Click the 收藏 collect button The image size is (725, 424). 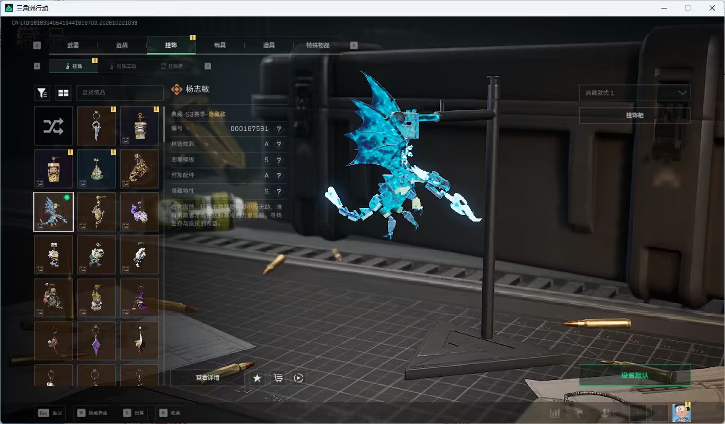click(x=169, y=413)
